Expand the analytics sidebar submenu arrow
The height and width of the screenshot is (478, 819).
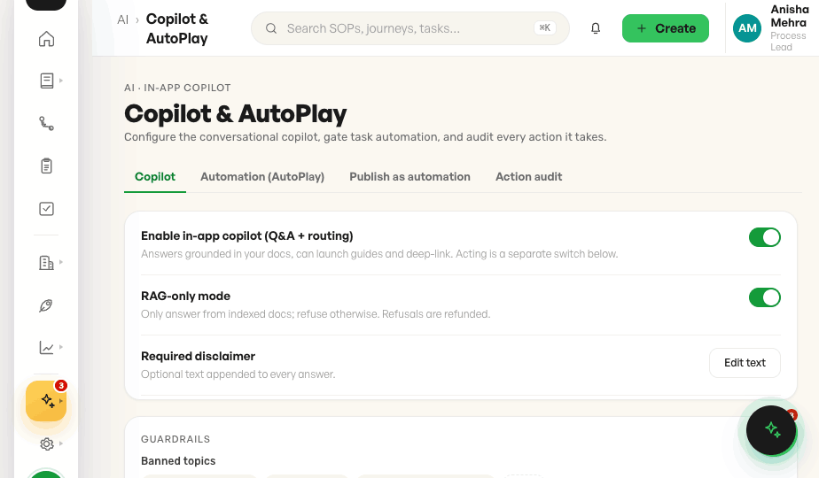pos(61,347)
